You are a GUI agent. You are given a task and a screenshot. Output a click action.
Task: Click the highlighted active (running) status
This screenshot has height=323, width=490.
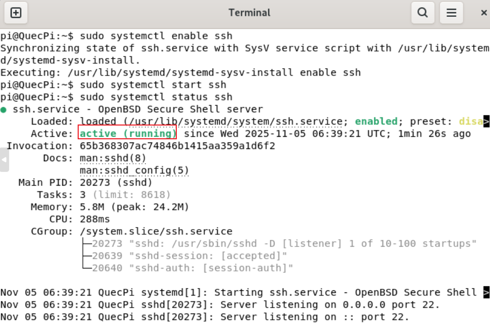127,134
